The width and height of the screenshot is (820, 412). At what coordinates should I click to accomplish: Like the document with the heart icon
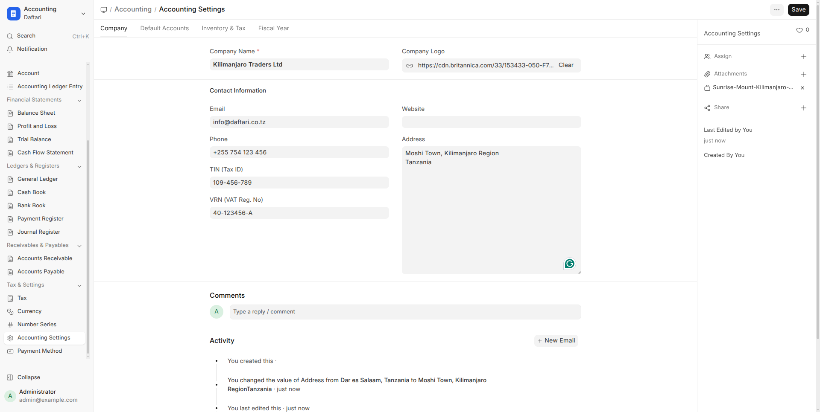click(799, 30)
